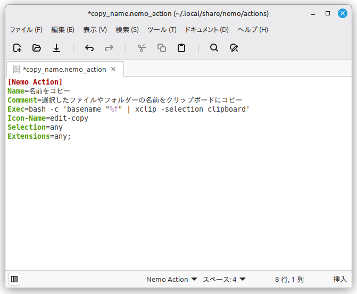Screen dimensions: 357x294
Task: Open the ヘルプ (H) menu
Action: (x=253, y=30)
